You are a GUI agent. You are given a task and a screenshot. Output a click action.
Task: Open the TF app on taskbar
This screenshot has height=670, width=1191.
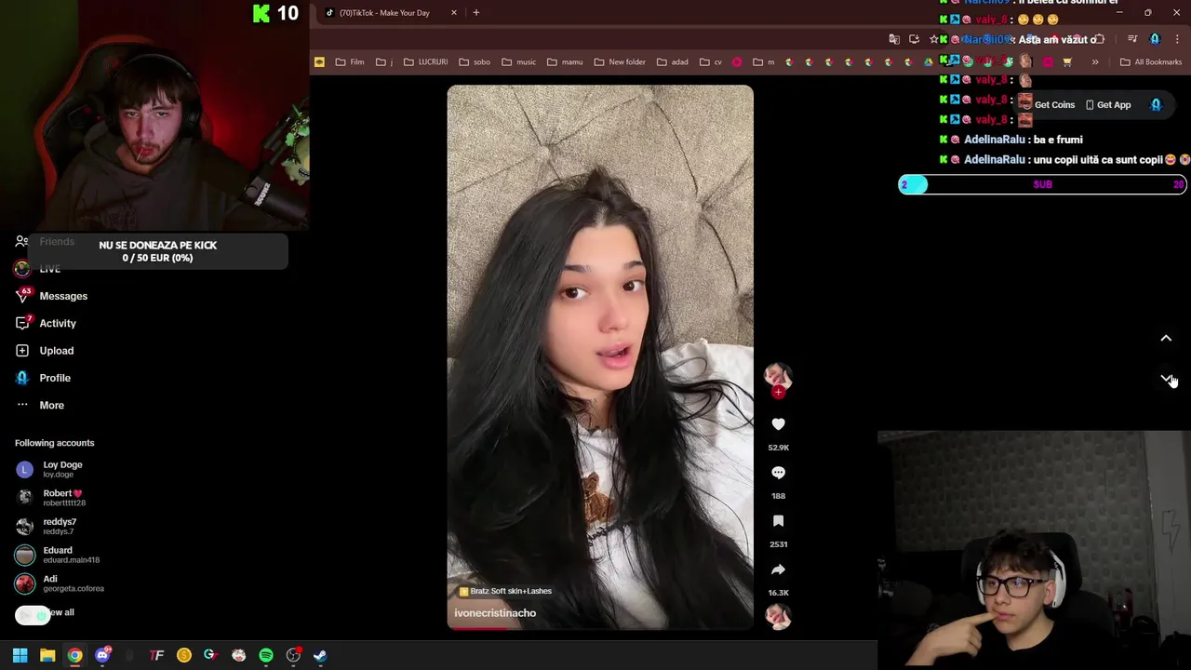(x=156, y=655)
